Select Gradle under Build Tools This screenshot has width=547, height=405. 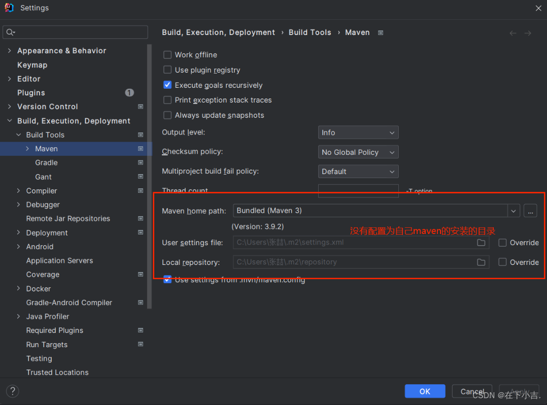[46, 162]
